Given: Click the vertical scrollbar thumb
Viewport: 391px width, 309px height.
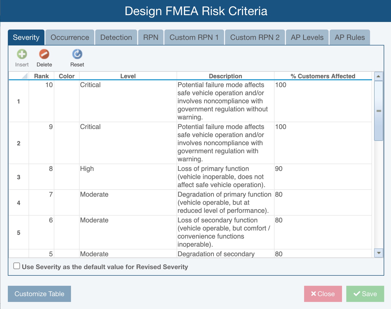Looking at the screenshot, I should (378, 111).
